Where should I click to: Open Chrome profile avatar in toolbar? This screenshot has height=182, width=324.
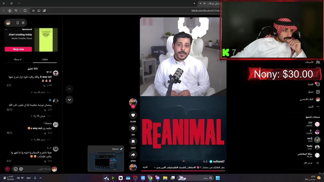pos(10,11)
